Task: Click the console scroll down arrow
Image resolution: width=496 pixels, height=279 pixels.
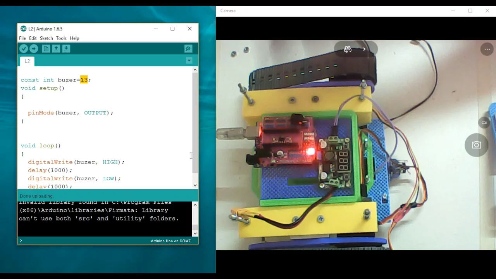Action: 195,233
